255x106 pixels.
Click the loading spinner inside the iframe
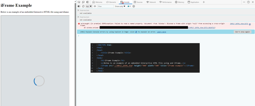39,81
